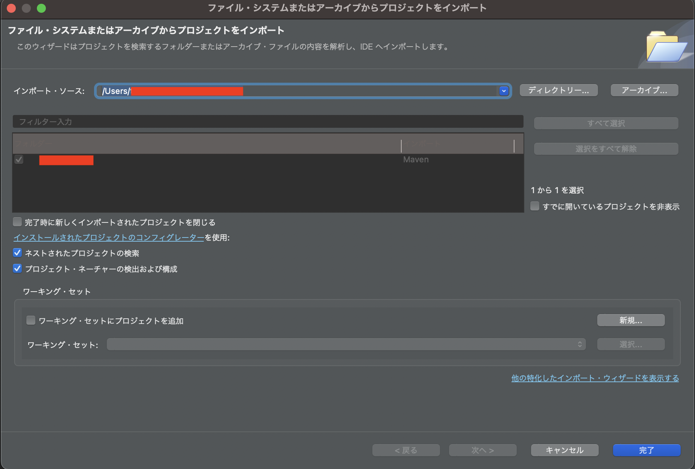
Task: Show other specialized import wizards link
Action: point(594,378)
